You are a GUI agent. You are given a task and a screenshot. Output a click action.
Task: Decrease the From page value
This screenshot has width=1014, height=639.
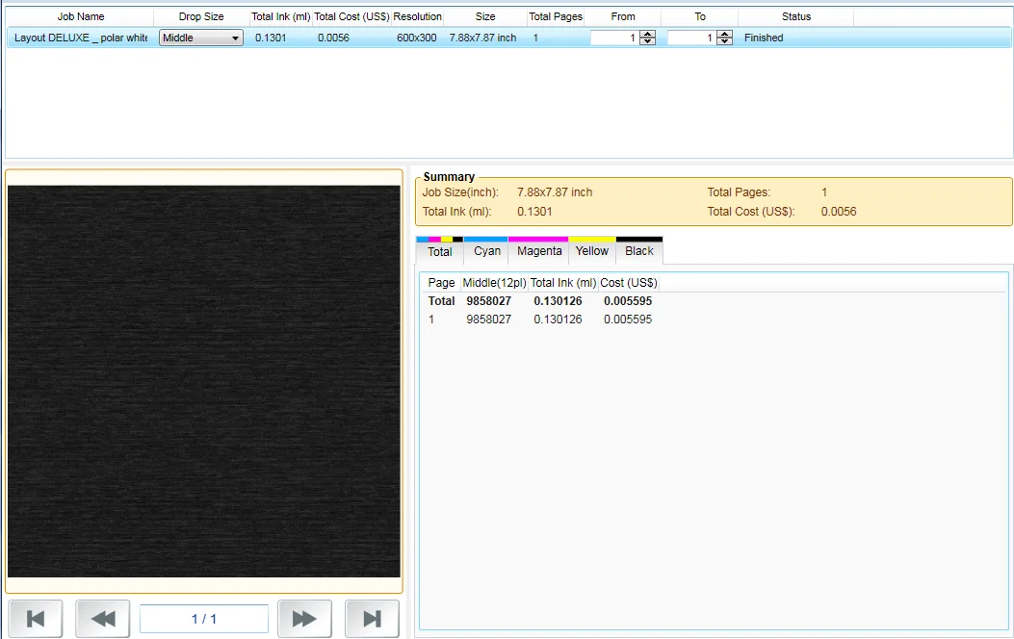pos(647,41)
